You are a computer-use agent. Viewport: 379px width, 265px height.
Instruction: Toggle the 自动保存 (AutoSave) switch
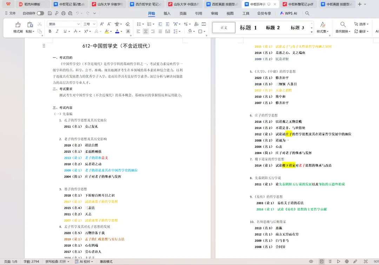(x=40, y=12)
